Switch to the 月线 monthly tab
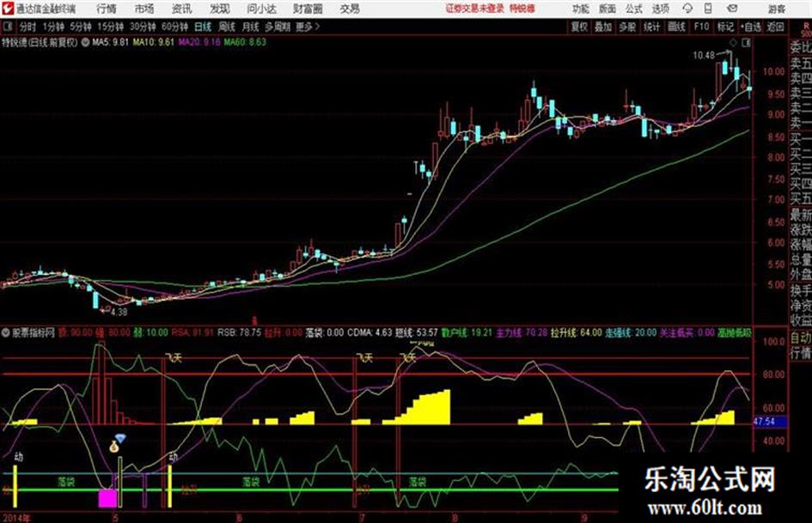 coord(251,27)
